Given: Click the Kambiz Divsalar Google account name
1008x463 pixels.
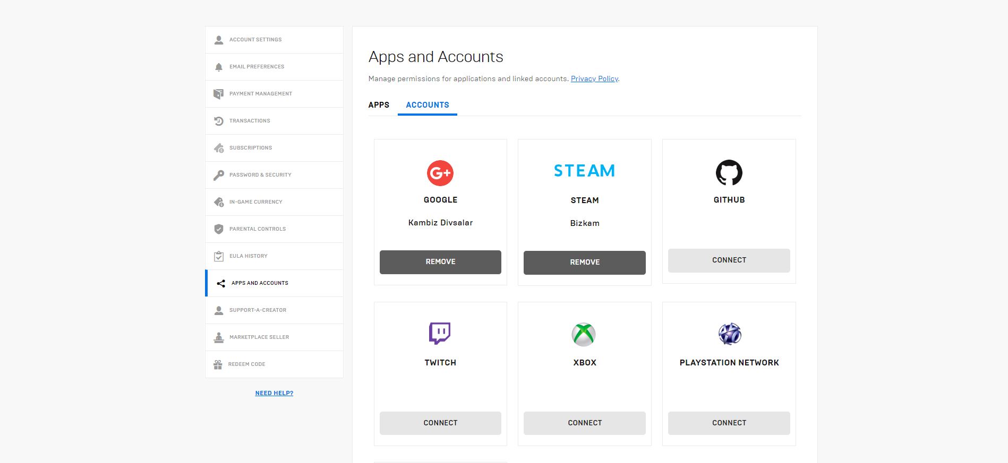Looking at the screenshot, I should 440,223.
